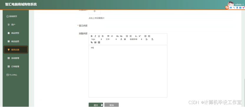Open the 标准字体 font family dropdown
This screenshot has height=107, width=245.
point(136,39)
